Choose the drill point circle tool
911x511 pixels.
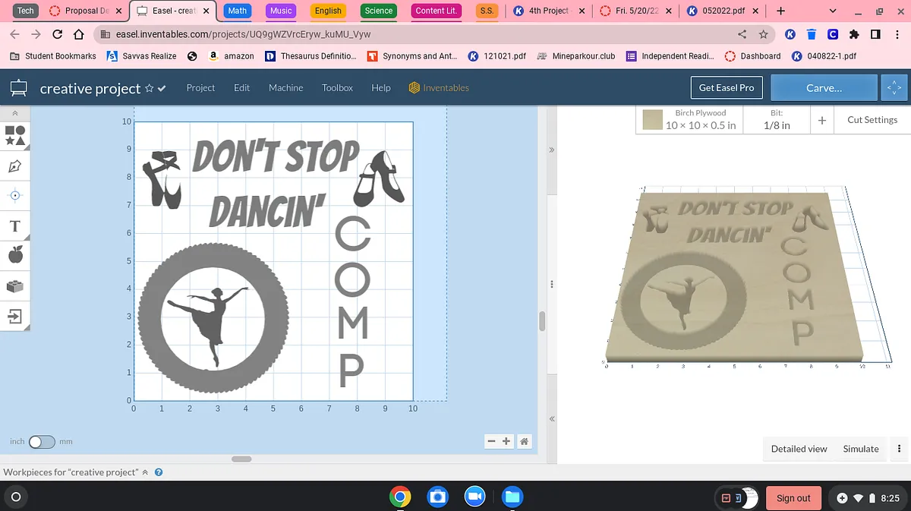15,195
